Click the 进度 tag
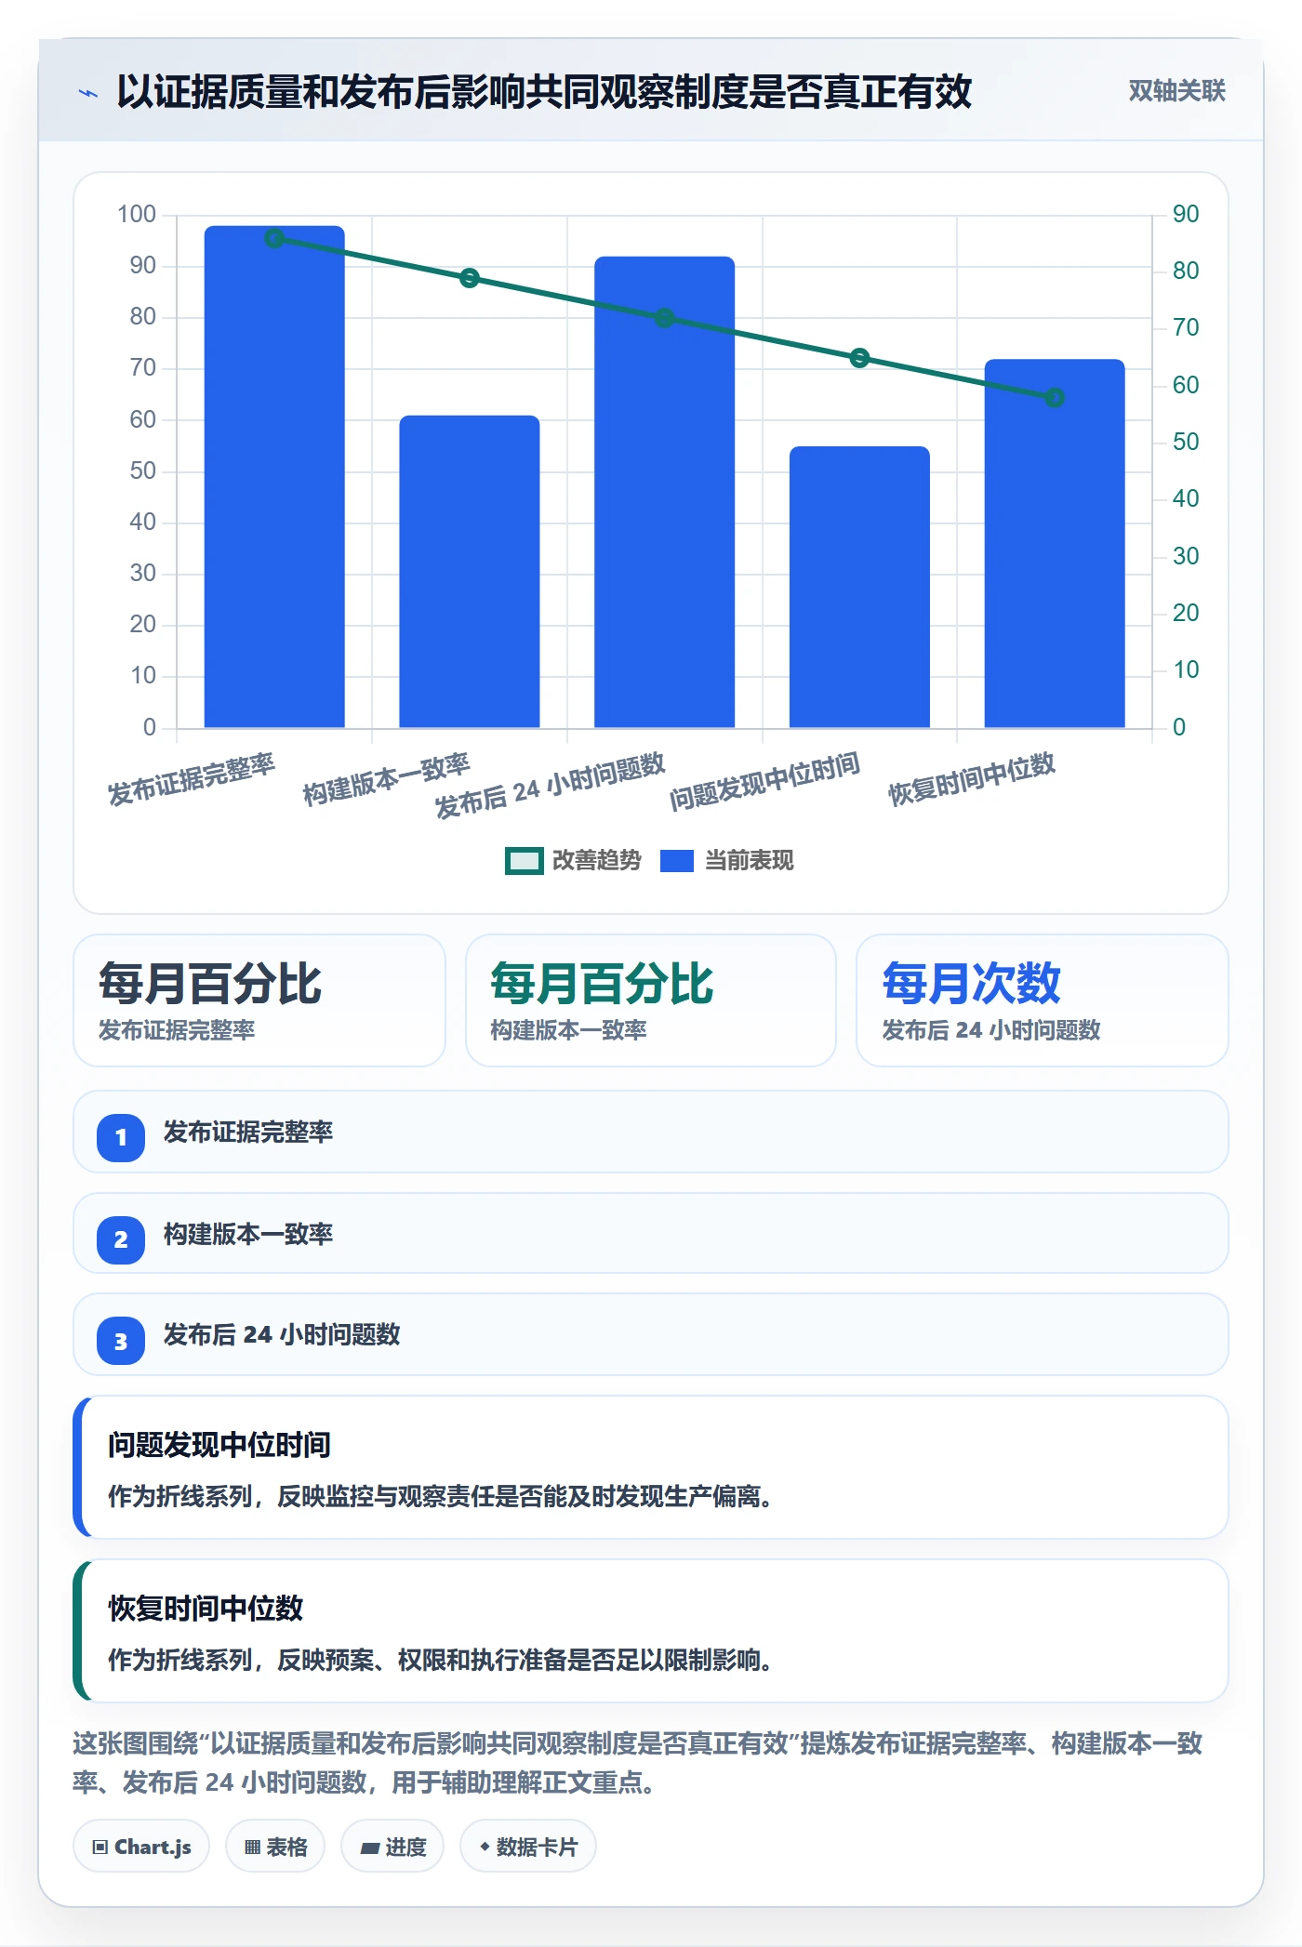The height and width of the screenshot is (1947, 1302). (392, 1847)
